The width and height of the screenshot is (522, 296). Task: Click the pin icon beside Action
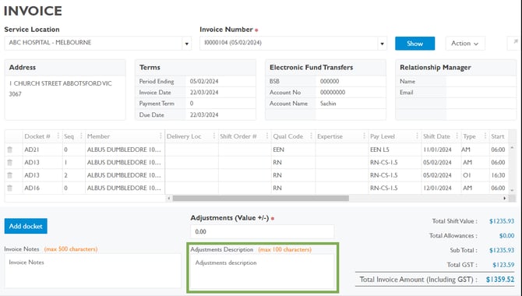point(515,43)
